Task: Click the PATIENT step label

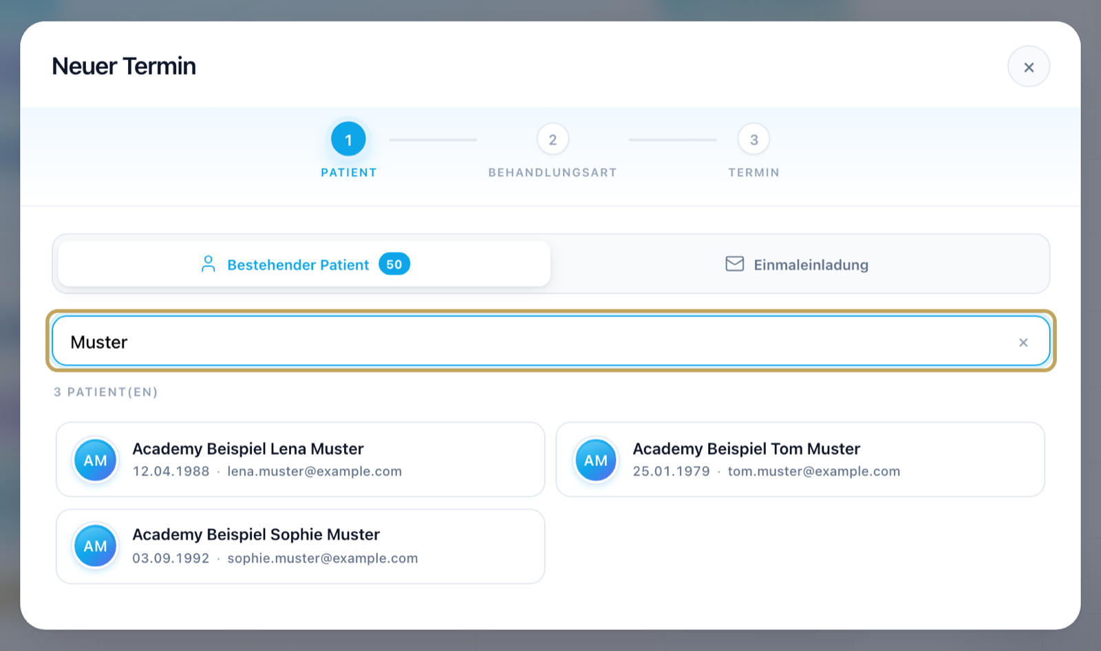Action: (x=349, y=173)
